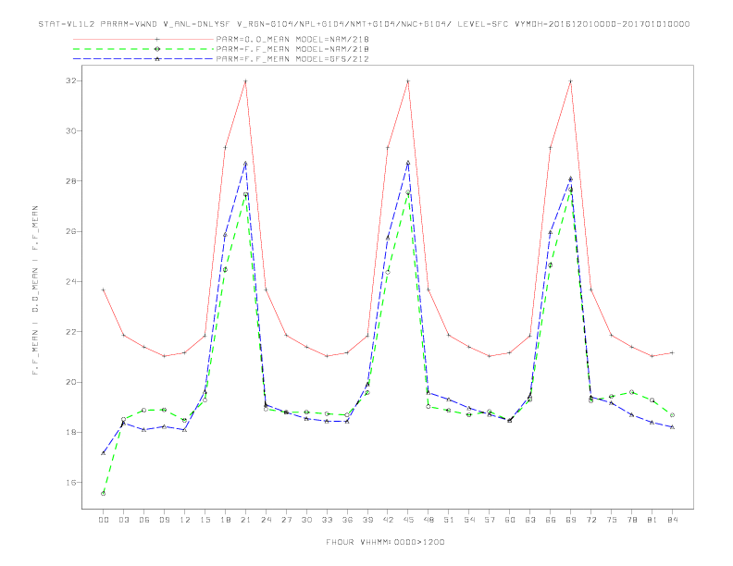Click x-axis hour label 42
Image resolution: width=733 pixels, height=566 pixels.
click(388, 520)
